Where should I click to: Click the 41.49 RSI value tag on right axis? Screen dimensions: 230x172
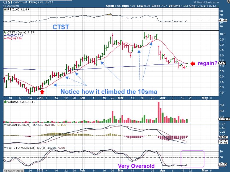tap(223, 20)
